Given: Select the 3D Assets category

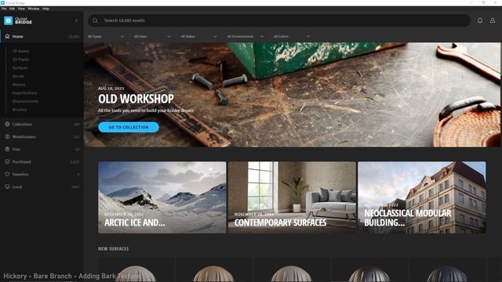Looking at the screenshot, I should (x=21, y=51).
